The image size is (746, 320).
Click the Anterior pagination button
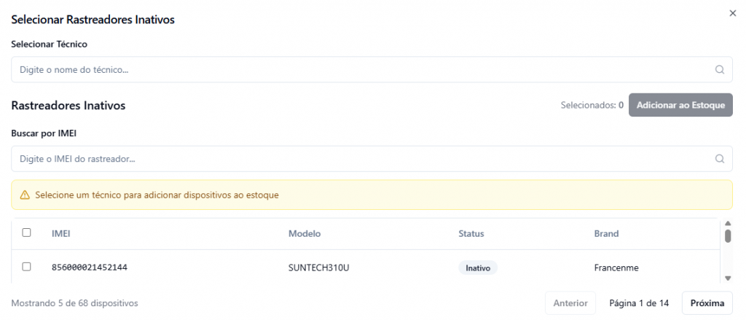[570, 303]
